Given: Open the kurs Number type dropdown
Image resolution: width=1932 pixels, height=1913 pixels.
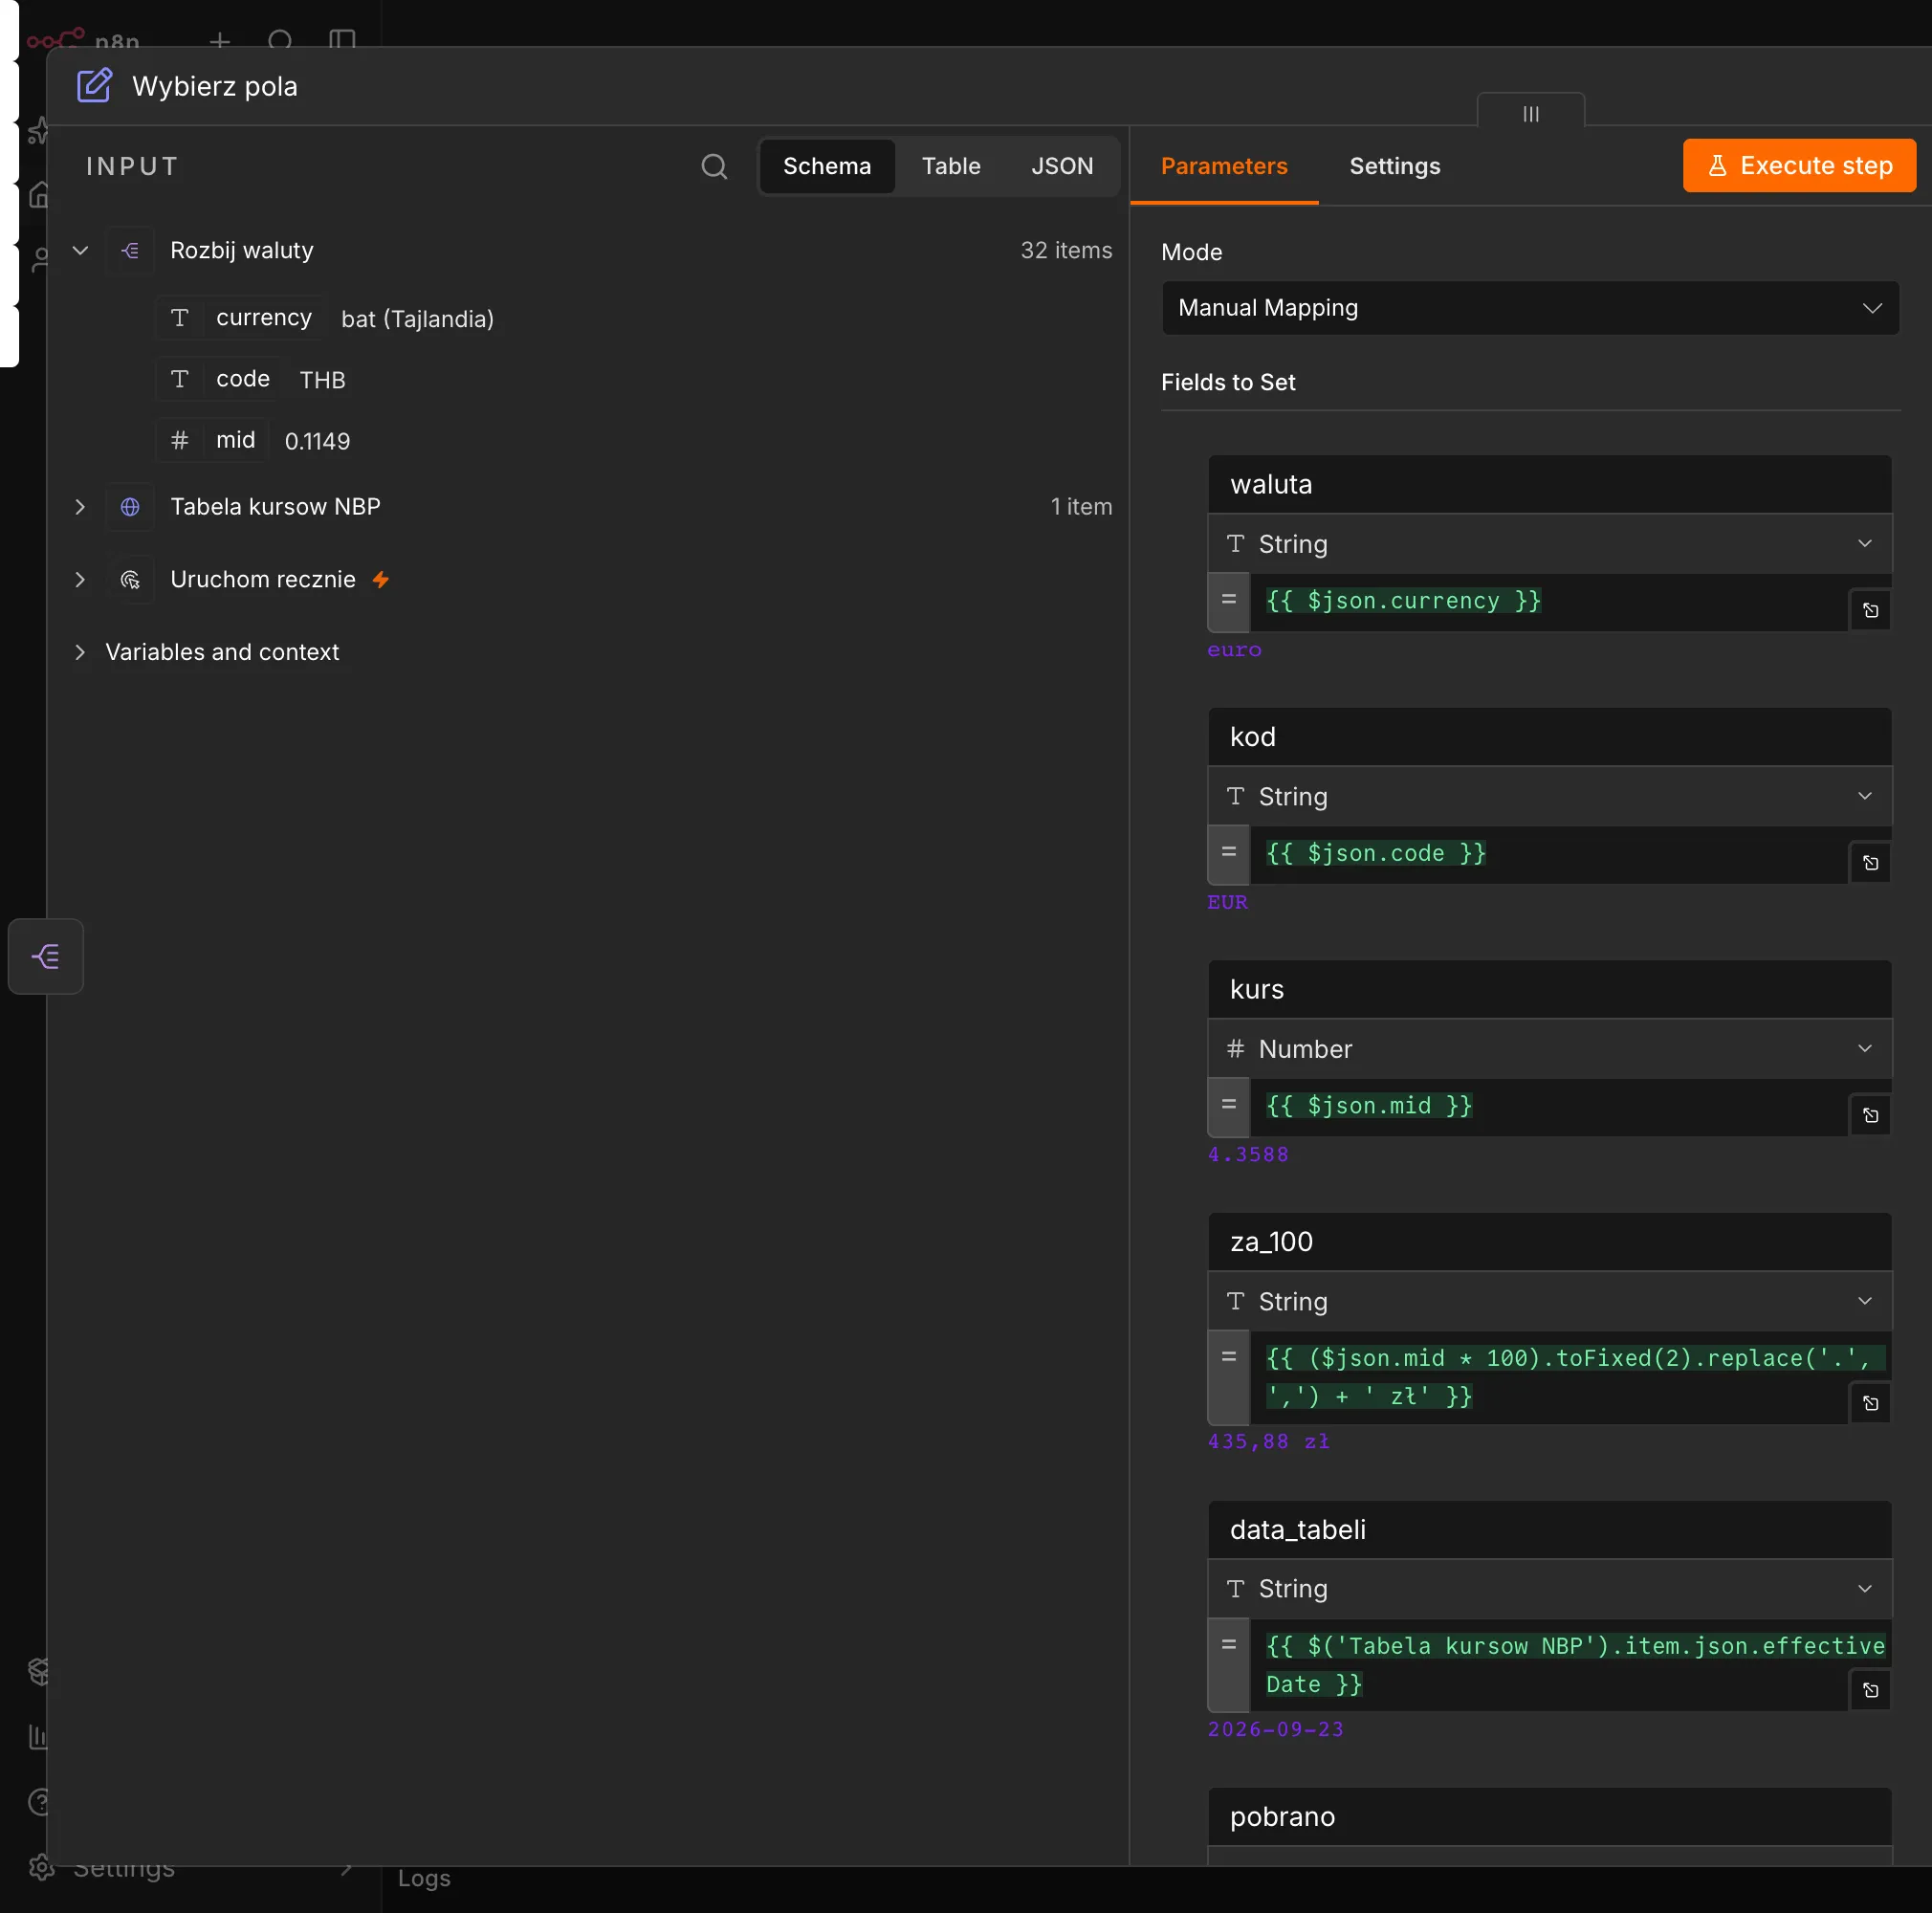Looking at the screenshot, I should click(1549, 1049).
